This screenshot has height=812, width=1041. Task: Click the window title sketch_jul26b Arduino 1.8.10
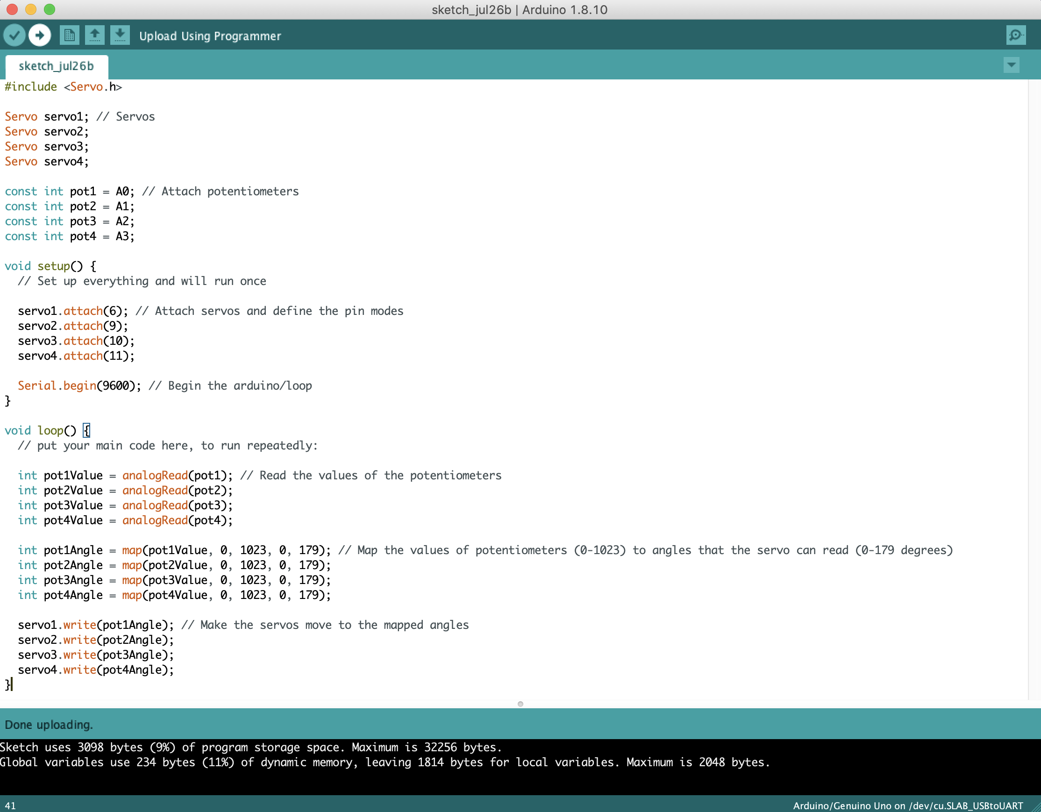519,9
